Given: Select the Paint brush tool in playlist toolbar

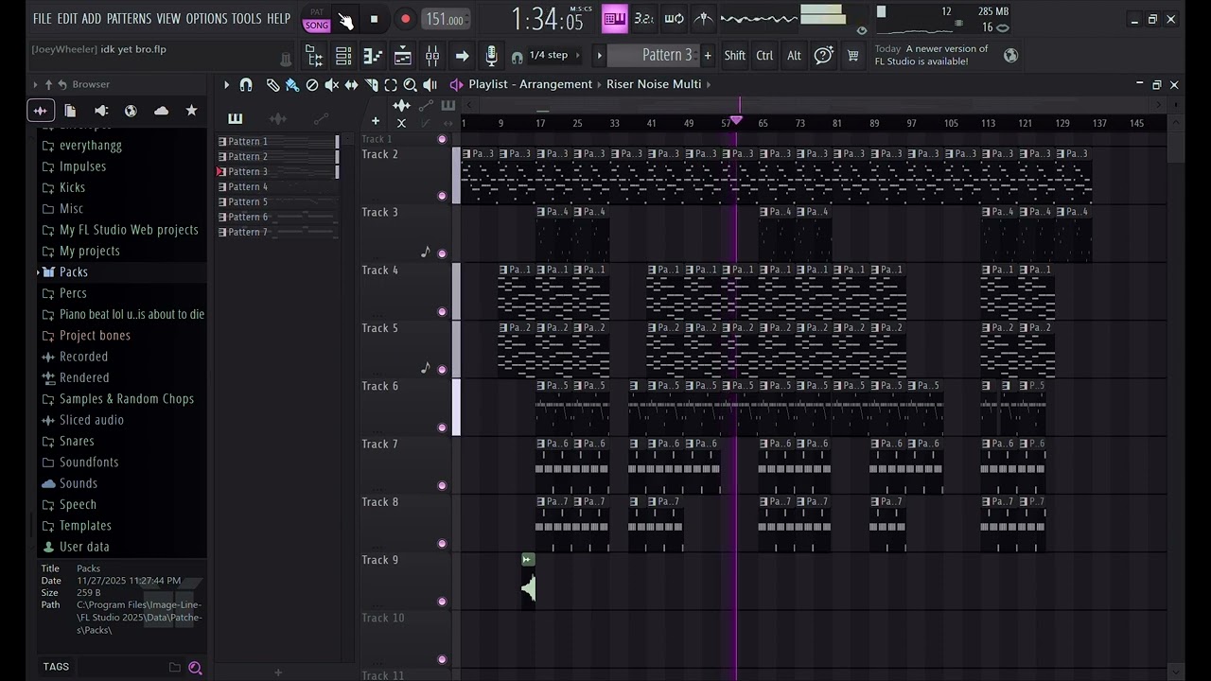Looking at the screenshot, I should 292,85.
